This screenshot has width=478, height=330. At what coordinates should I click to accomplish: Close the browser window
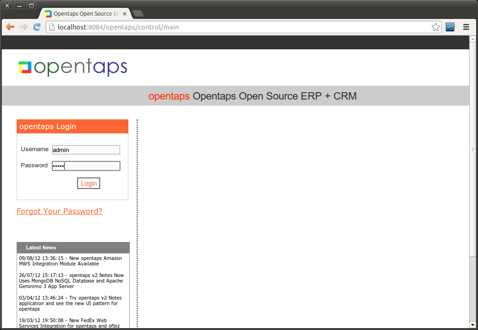point(7,6)
